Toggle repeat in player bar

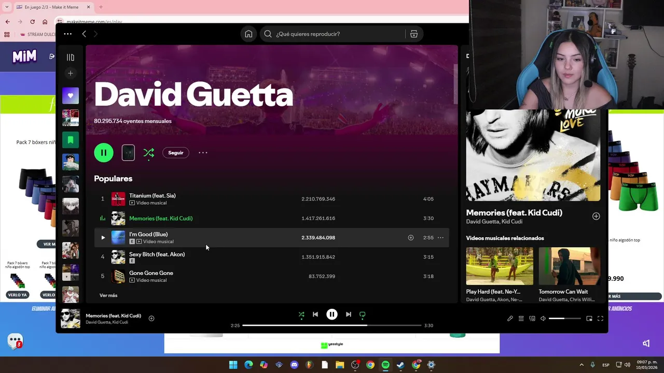point(363,314)
